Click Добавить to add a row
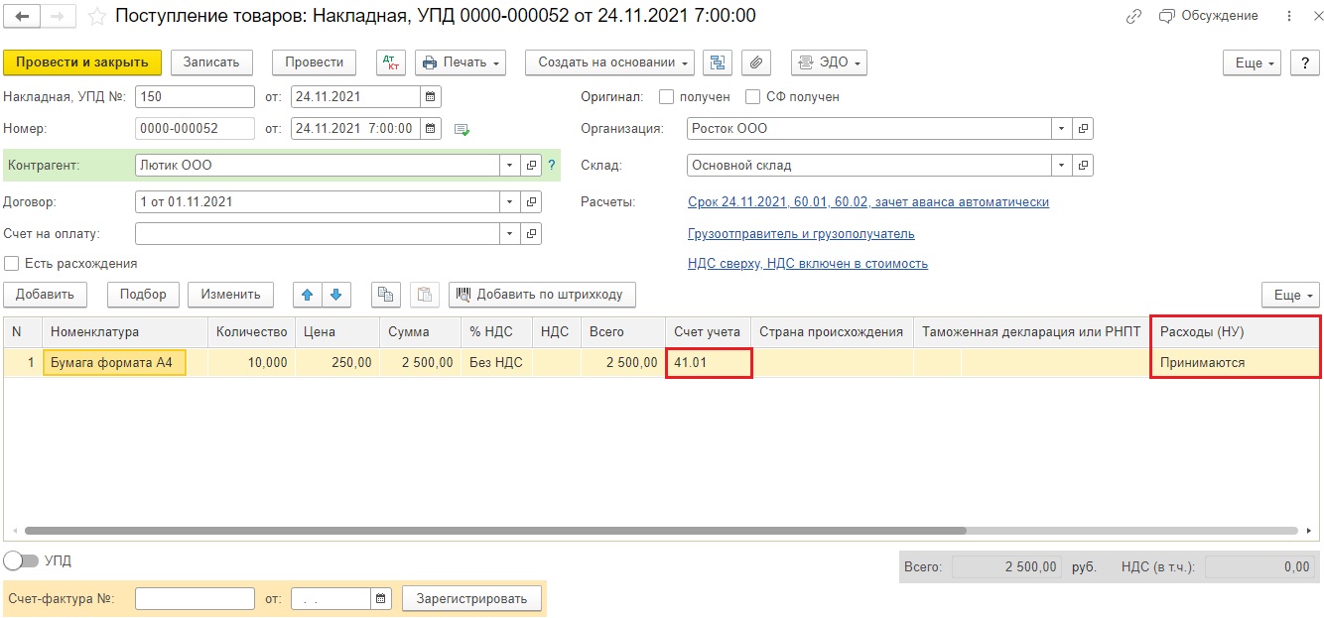Image resolution: width=1324 pixels, height=618 pixels. (46, 295)
